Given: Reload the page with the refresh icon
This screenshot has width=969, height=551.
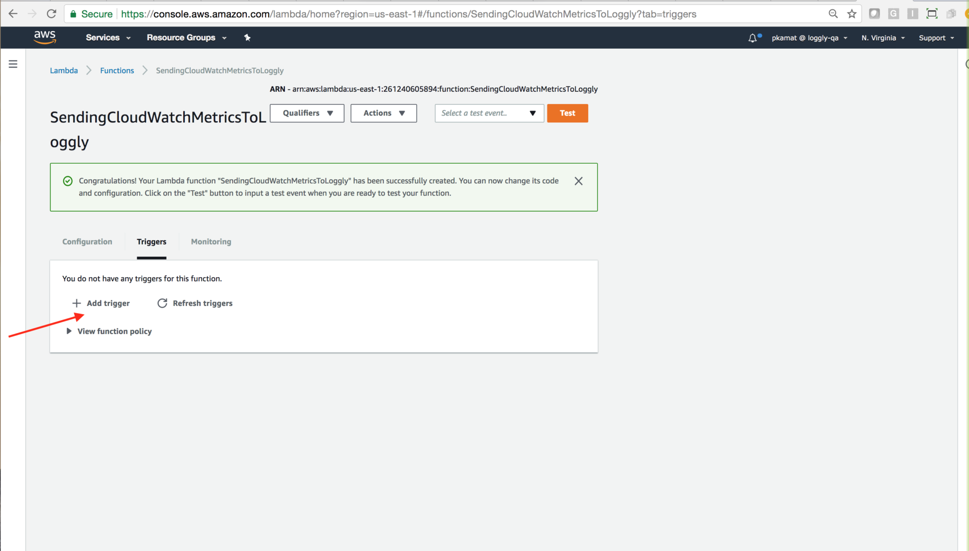Looking at the screenshot, I should 52,14.
